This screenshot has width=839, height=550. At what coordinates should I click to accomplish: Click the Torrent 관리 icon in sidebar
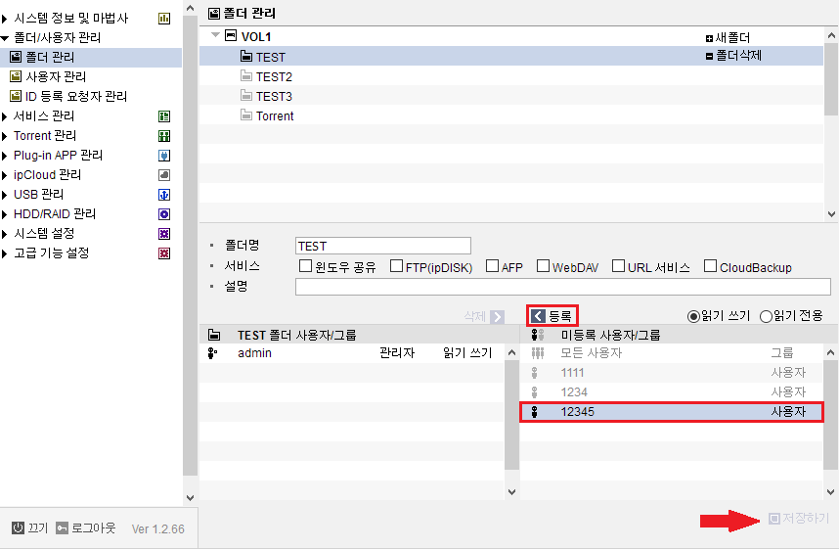[164, 136]
